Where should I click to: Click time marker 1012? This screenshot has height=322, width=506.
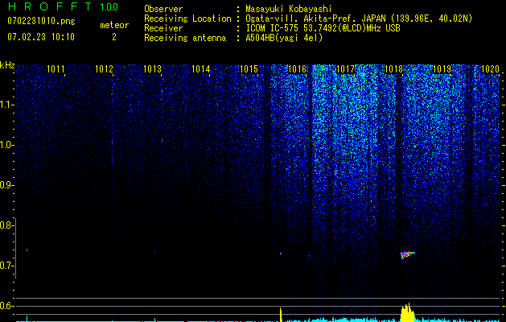[x=104, y=69]
